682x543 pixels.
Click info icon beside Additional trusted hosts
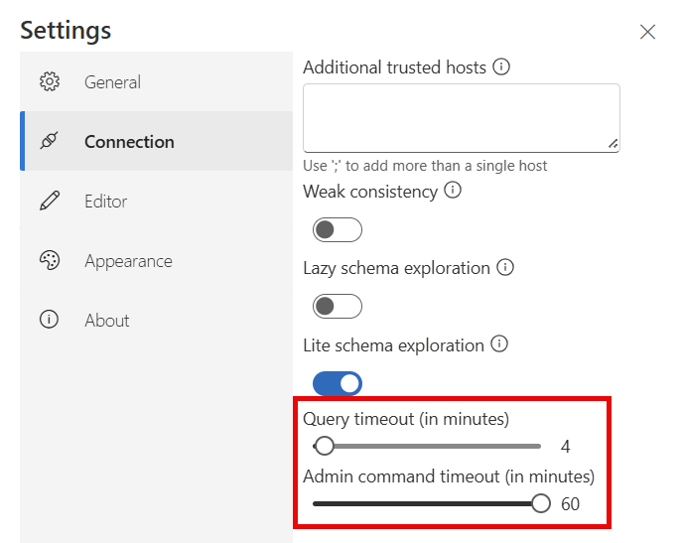coord(501,68)
